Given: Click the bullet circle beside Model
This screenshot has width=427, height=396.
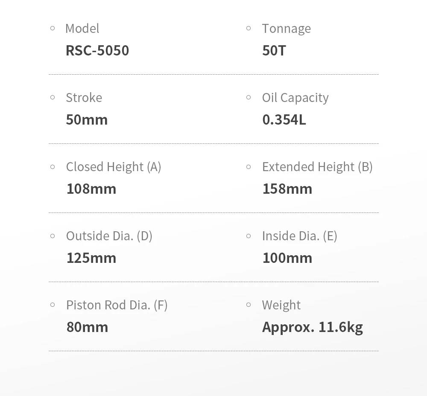Looking at the screenshot, I should tap(53, 28).
